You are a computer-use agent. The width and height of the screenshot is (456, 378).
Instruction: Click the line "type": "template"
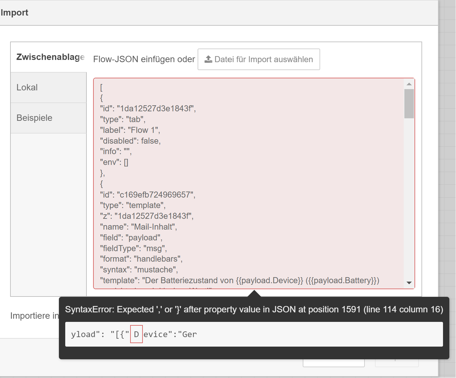133,205
